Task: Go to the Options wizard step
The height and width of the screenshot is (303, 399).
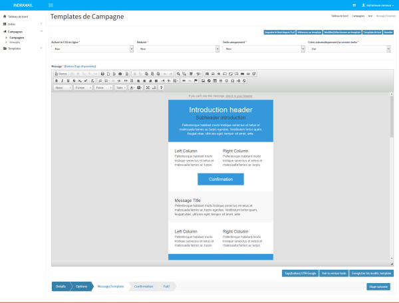Action: coord(82,286)
